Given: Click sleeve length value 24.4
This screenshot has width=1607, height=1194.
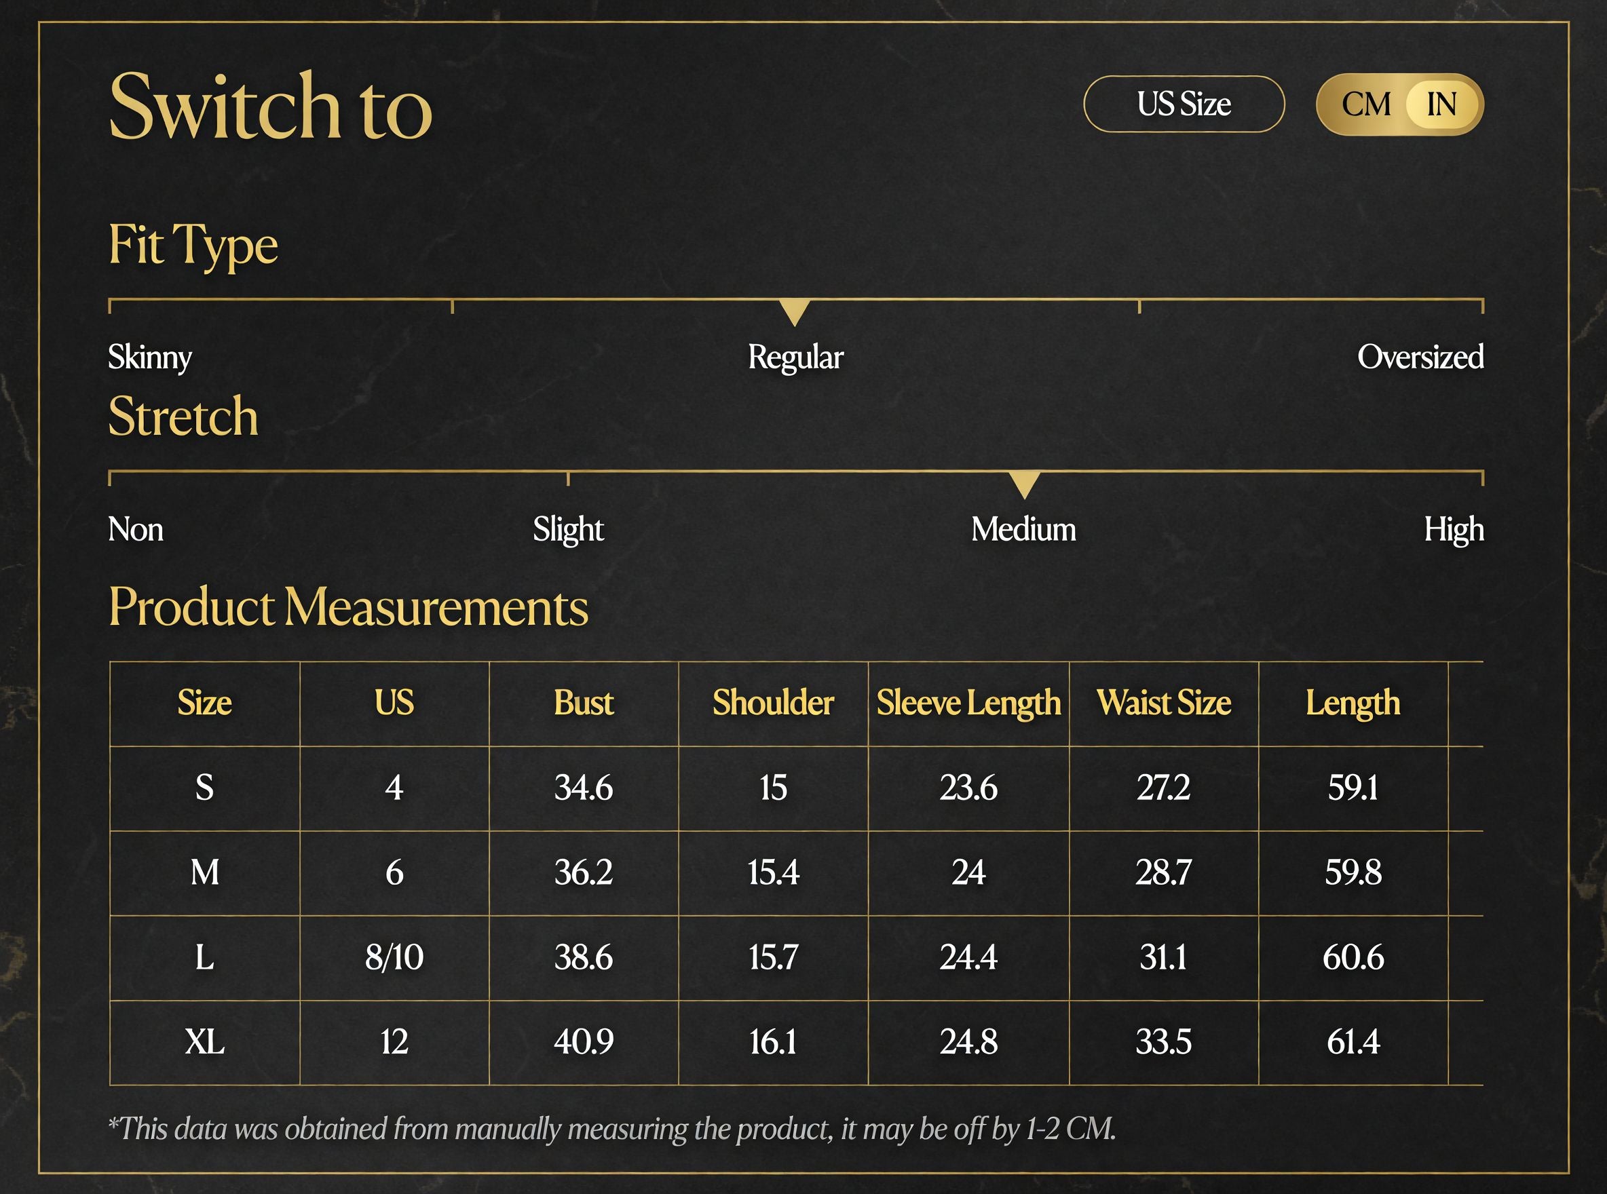Looking at the screenshot, I should [968, 958].
